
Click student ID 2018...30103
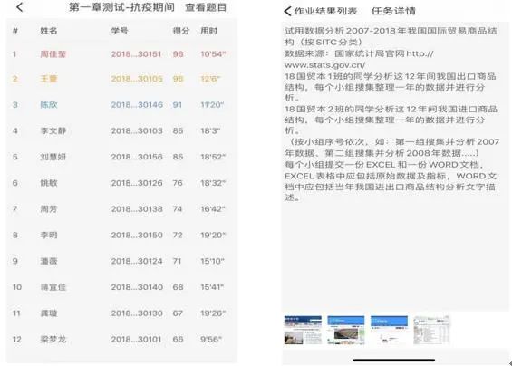[x=137, y=131]
